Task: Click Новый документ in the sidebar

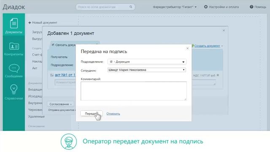Action: (x=43, y=22)
